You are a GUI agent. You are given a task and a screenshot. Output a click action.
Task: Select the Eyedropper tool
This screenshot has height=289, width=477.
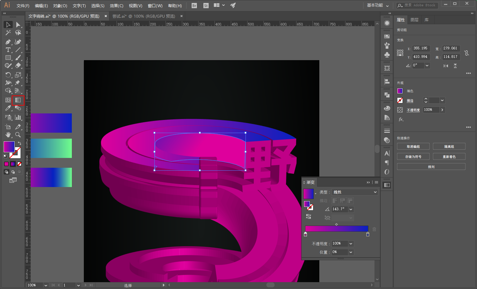coord(8,108)
